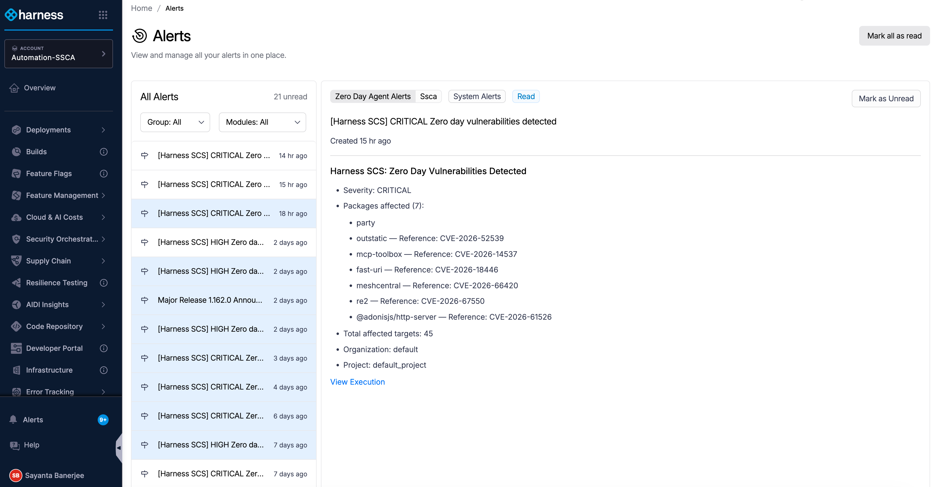Click the Overview home icon

click(14, 88)
